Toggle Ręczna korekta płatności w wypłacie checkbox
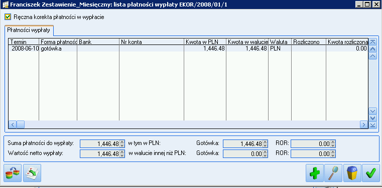Viewport: 382px width, 188px height. pyautogui.click(x=8, y=17)
